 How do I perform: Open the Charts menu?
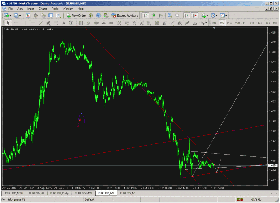(x=43, y=9)
